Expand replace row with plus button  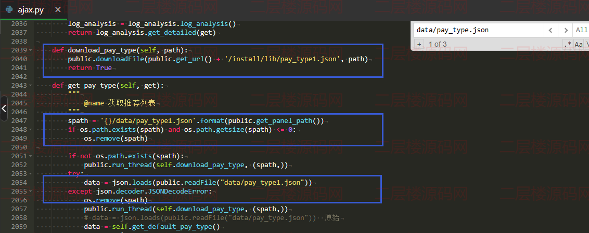tap(419, 44)
